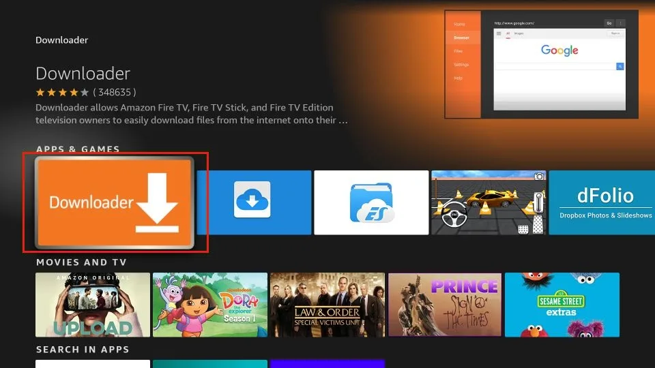The height and width of the screenshot is (368, 655).
Task: Click the Movies and TV section label
Action: click(81, 262)
